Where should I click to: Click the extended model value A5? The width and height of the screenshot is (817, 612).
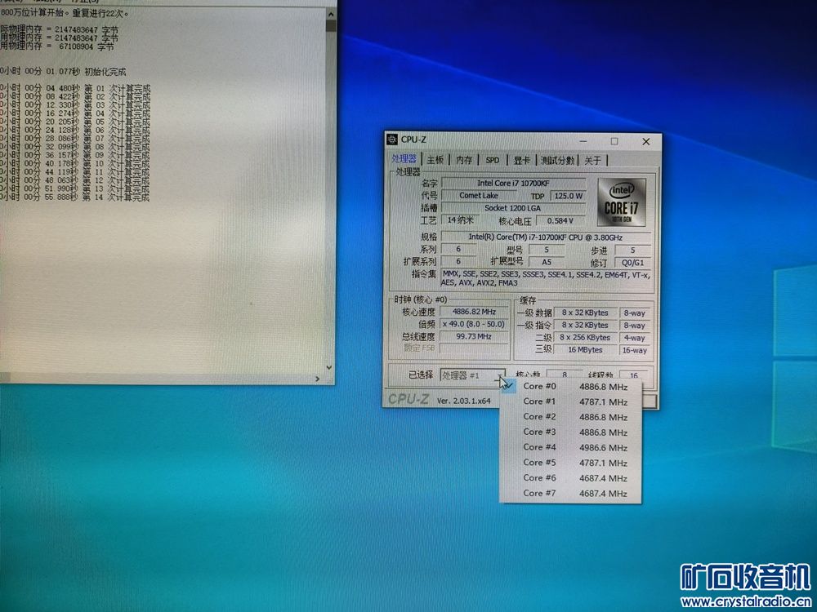[547, 262]
